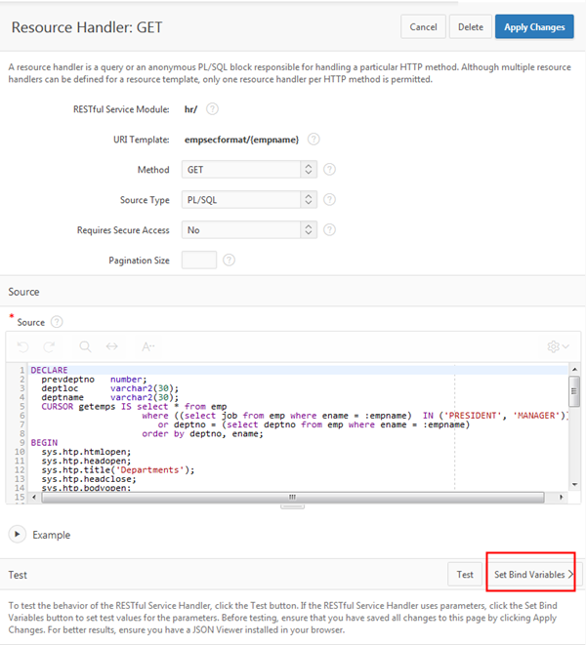Viewport: 586px width, 645px height.
Task: Open help icon next to Method
Action: (x=329, y=170)
